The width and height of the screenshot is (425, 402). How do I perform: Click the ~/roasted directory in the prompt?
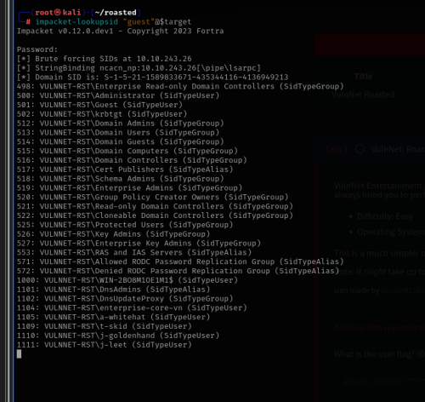click(x=116, y=13)
